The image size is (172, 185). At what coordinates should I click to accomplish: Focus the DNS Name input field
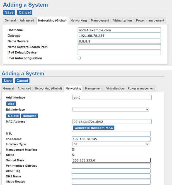click(x=111, y=176)
